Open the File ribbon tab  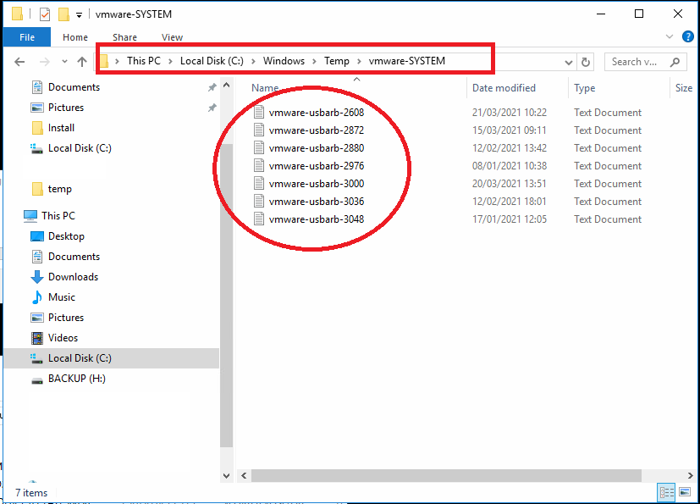27,37
